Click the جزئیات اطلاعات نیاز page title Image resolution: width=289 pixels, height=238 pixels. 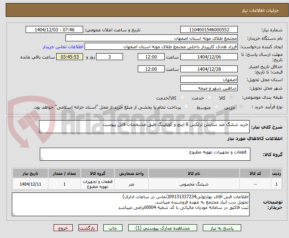click(260, 10)
